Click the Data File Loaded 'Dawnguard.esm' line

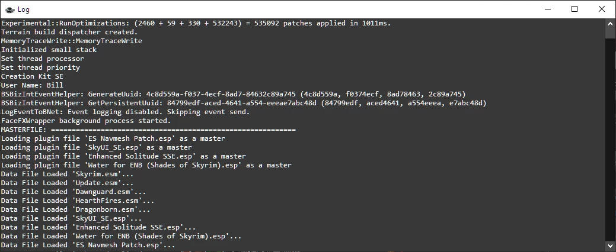click(74, 192)
